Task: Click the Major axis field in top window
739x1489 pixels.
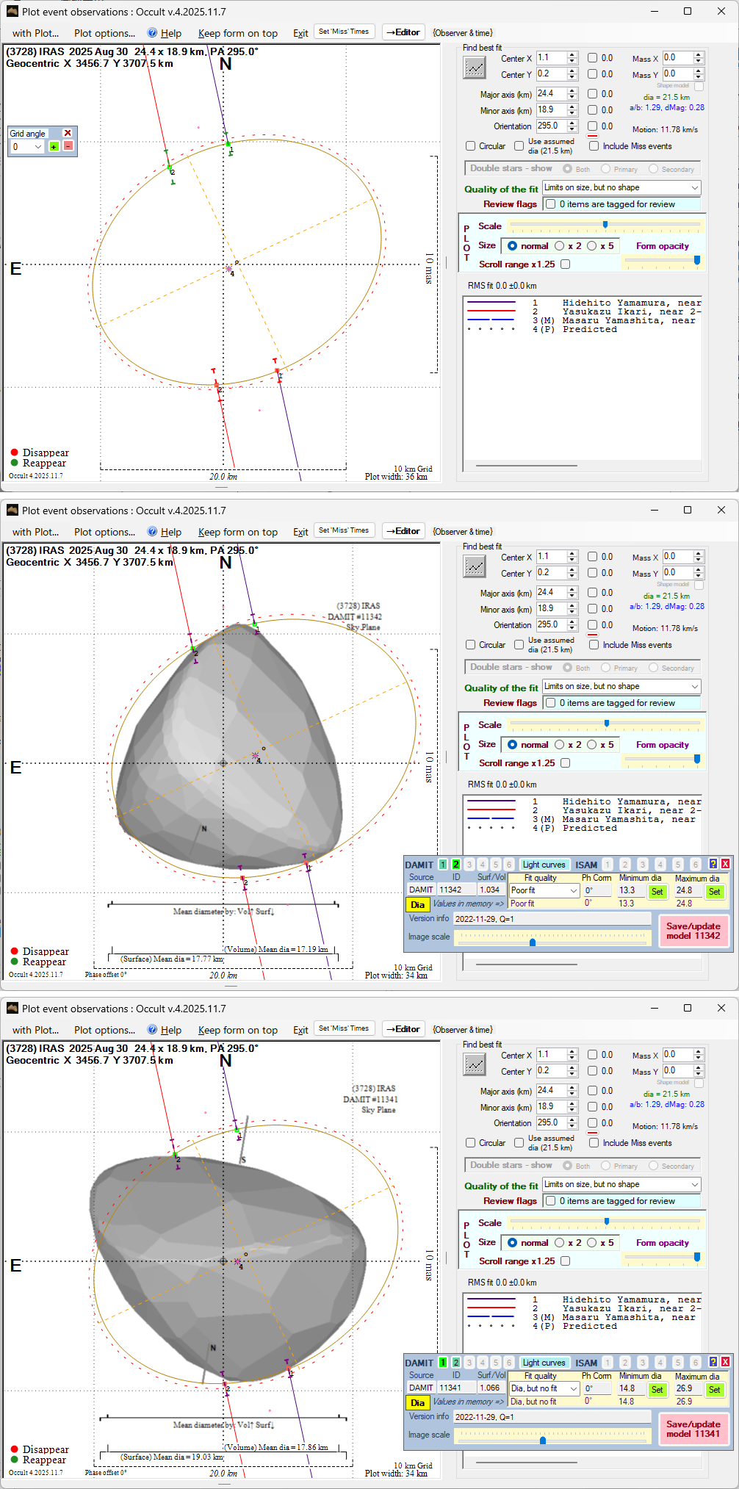Action: [x=550, y=94]
